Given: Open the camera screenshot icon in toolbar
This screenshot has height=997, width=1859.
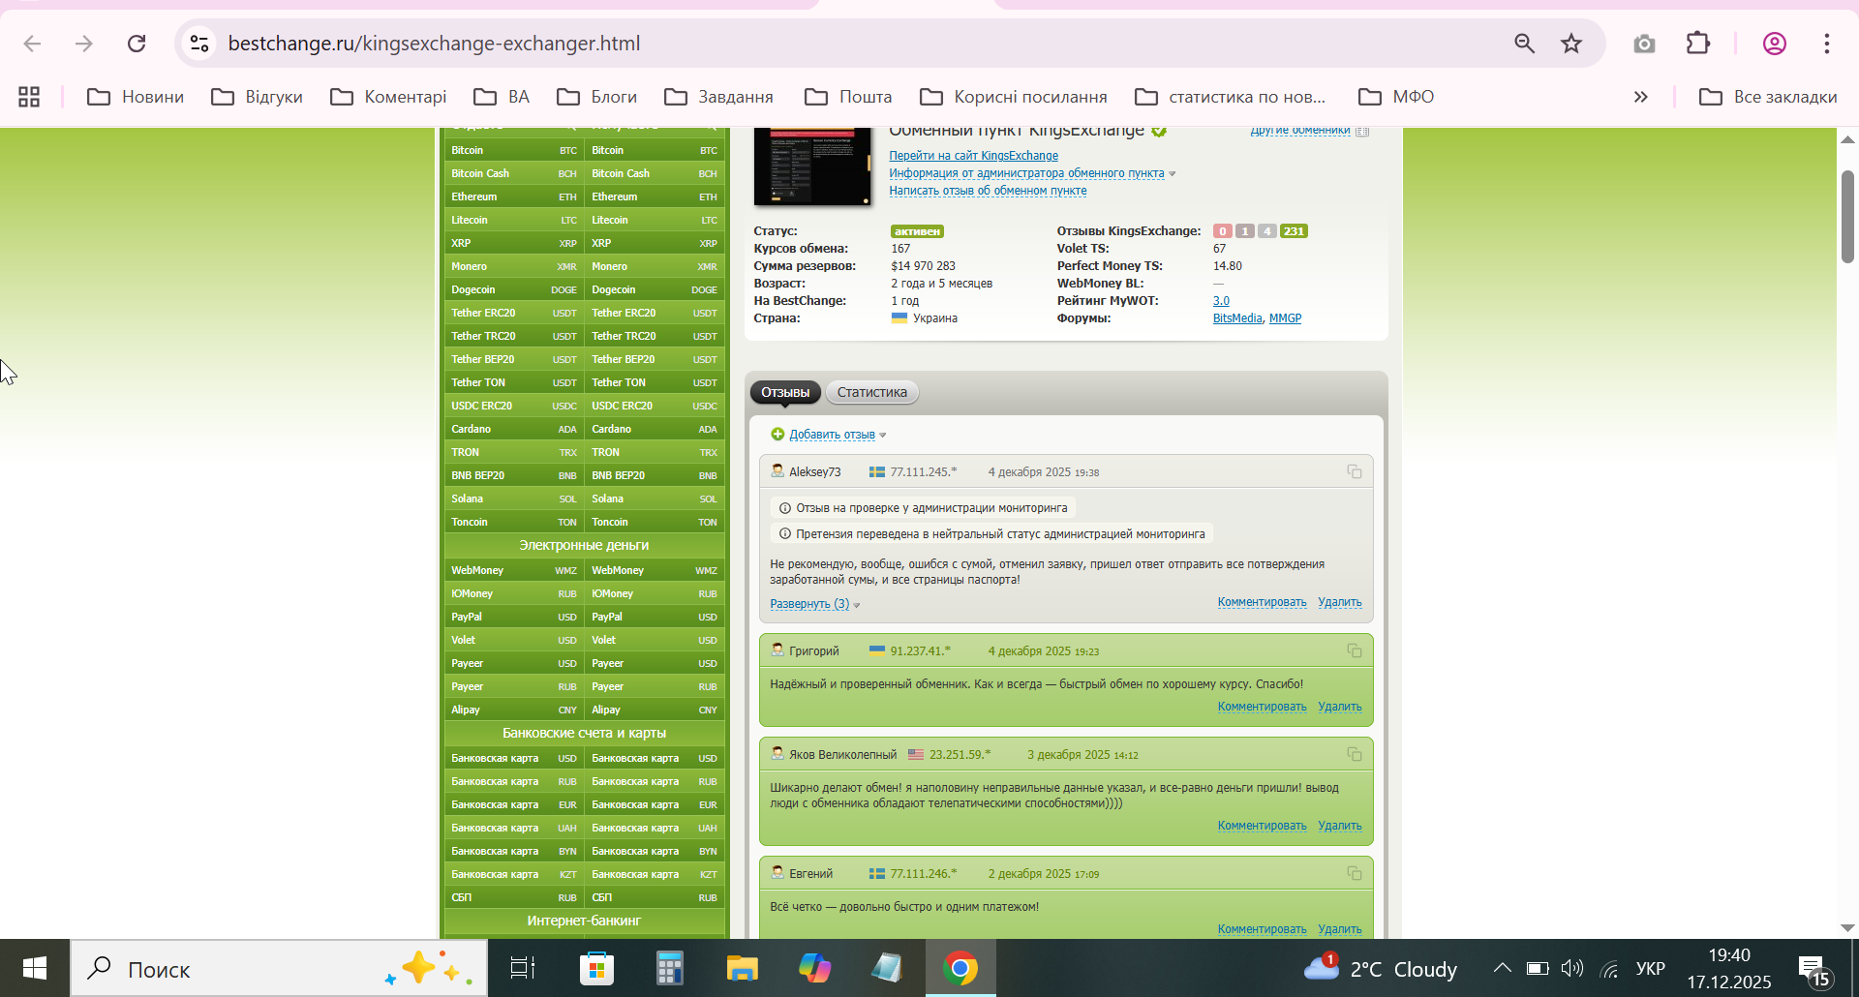Looking at the screenshot, I should pos(1644,44).
